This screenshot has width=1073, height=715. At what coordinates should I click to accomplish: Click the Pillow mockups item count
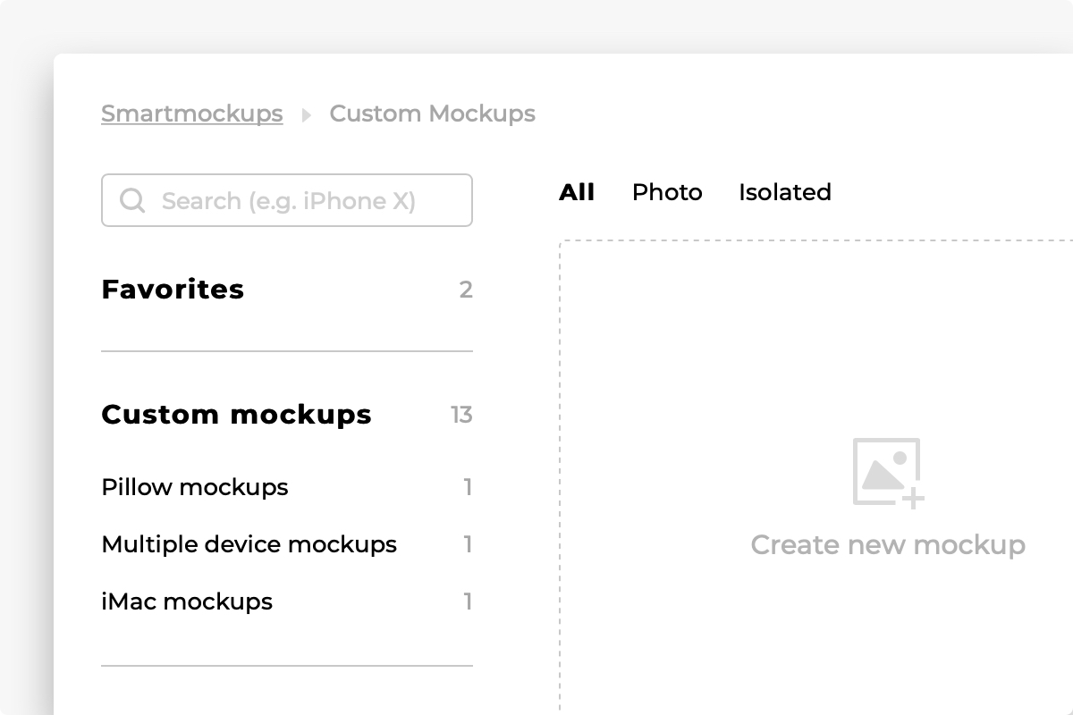click(468, 487)
